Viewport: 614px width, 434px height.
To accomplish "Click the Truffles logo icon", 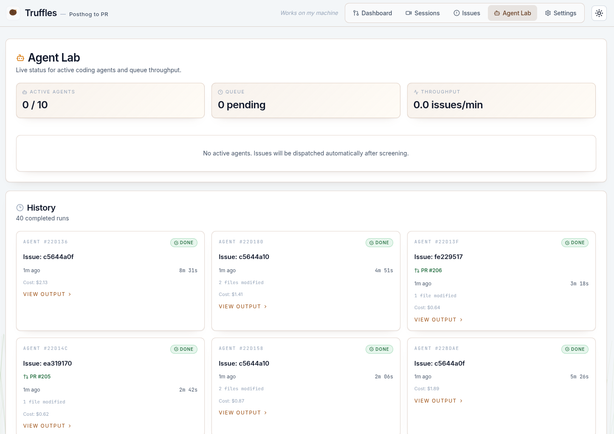I will (13, 13).
